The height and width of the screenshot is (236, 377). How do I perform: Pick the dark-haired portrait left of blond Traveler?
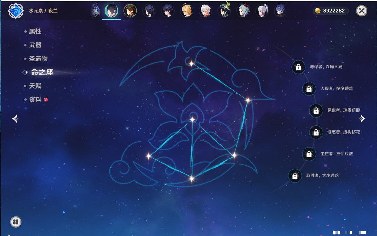coord(168,11)
